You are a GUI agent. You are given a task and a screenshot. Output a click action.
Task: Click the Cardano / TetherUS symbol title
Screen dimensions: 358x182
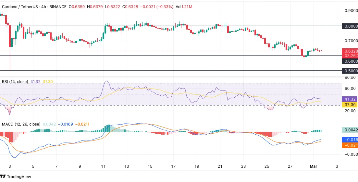coord(19,7)
